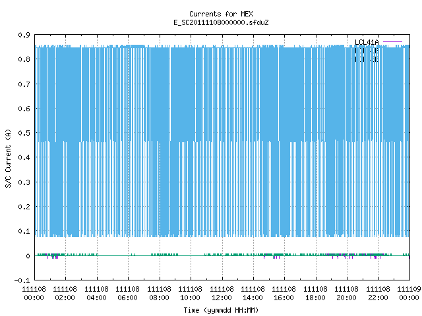Click the x-axis time label '18:00'
This screenshot has width=422, height=316.
(315, 298)
